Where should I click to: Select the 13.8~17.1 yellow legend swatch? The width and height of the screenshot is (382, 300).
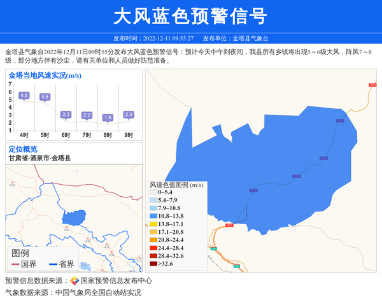pyautogui.click(x=153, y=224)
